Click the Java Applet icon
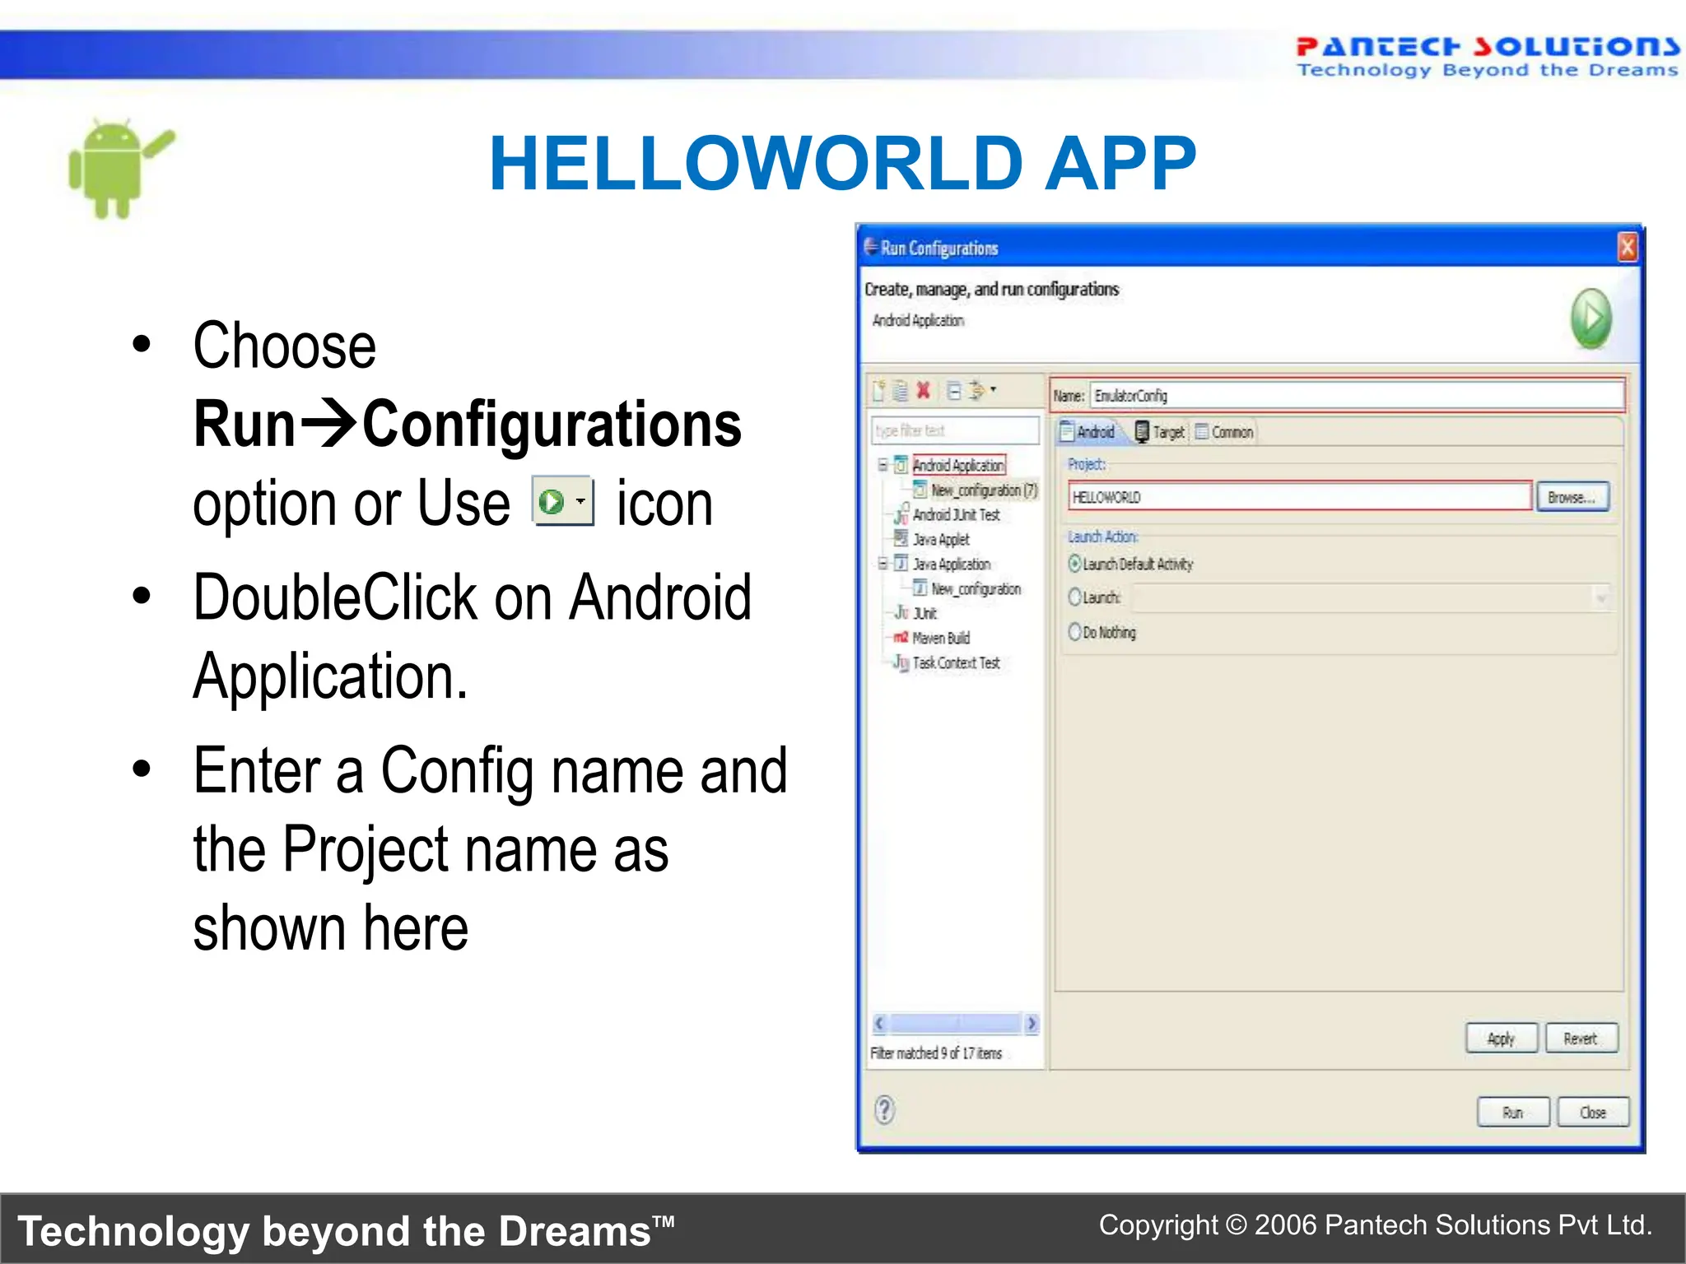 pos(901,539)
